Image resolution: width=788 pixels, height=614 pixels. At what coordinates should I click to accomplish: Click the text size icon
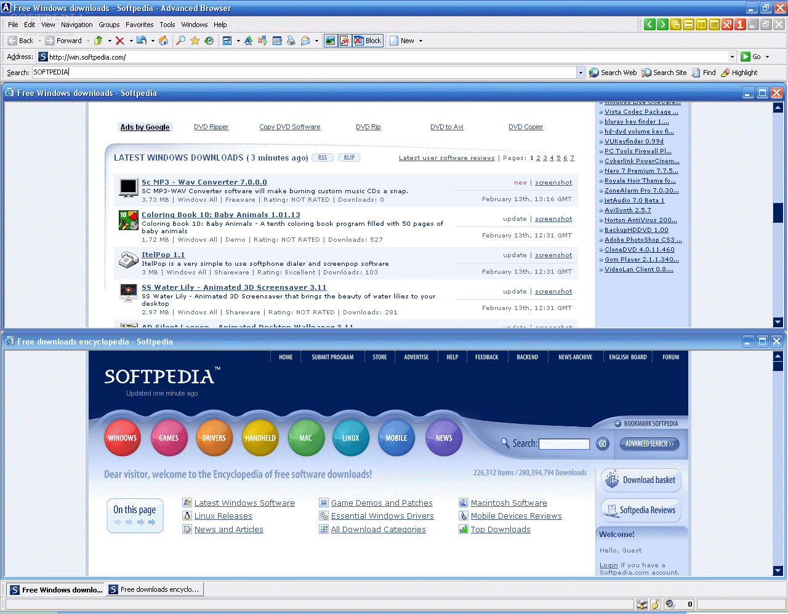pyautogui.click(x=248, y=41)
